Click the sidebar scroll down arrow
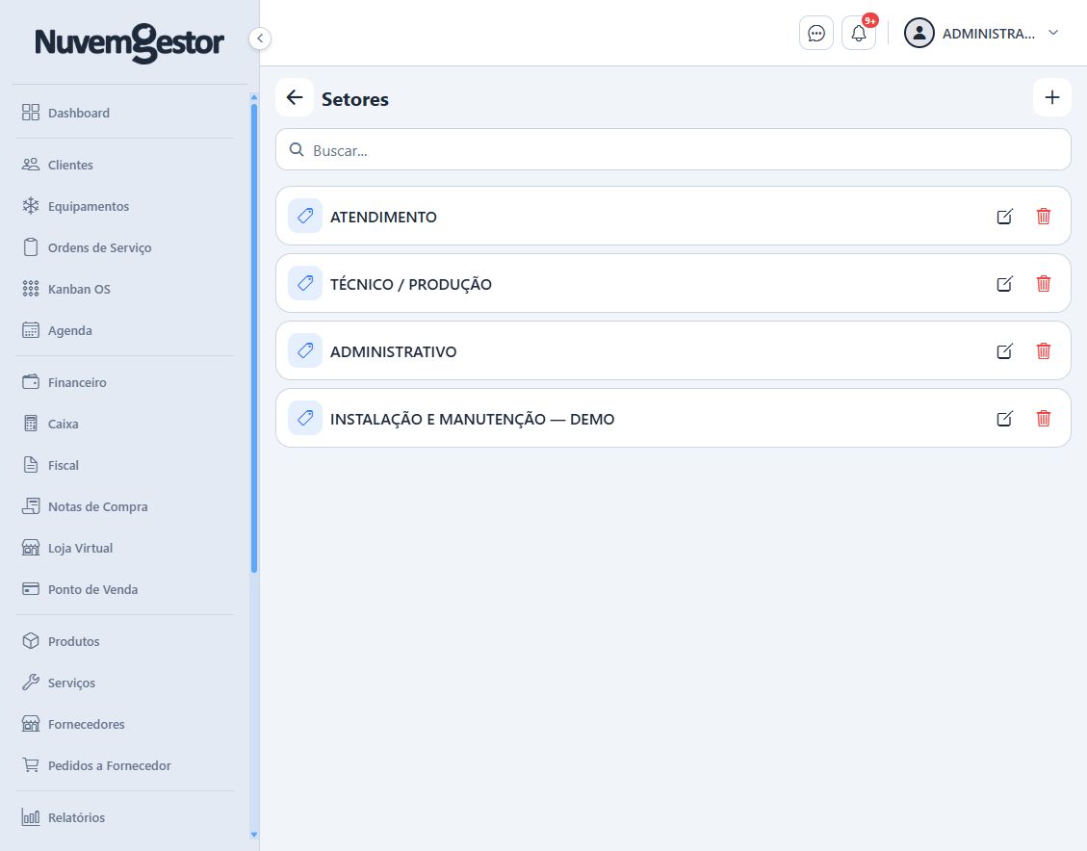 pos(254,835)
